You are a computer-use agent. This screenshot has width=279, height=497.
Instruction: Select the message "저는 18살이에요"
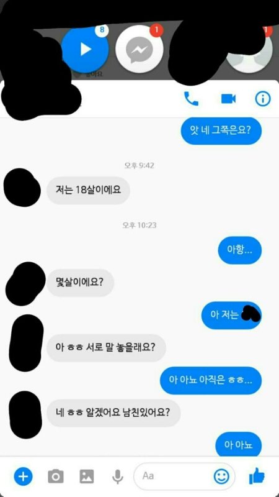88,190
